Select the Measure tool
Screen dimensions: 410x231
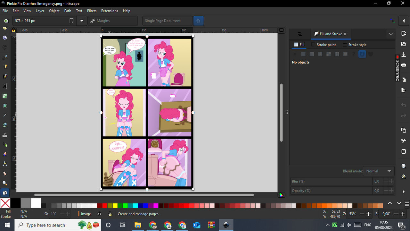point(5,174)
